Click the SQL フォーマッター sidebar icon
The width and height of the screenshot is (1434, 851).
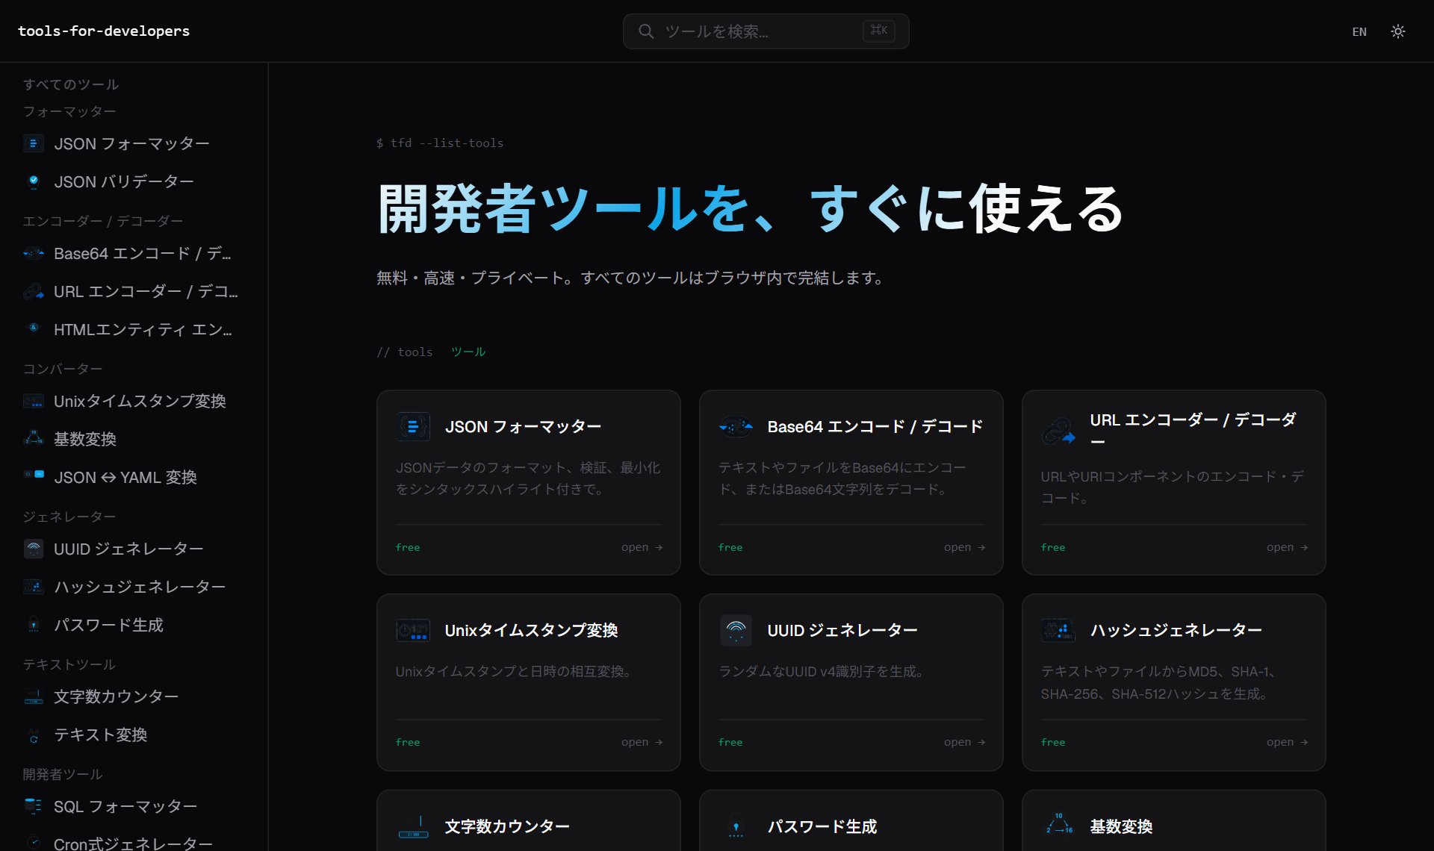tap(34, 807)
